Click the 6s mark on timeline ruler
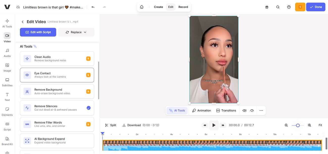This screenshot has width=328, height=154. tap(206, 134)
